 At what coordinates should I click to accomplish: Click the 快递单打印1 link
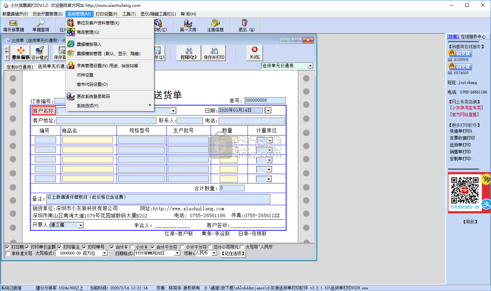click(x=461, y=131)
